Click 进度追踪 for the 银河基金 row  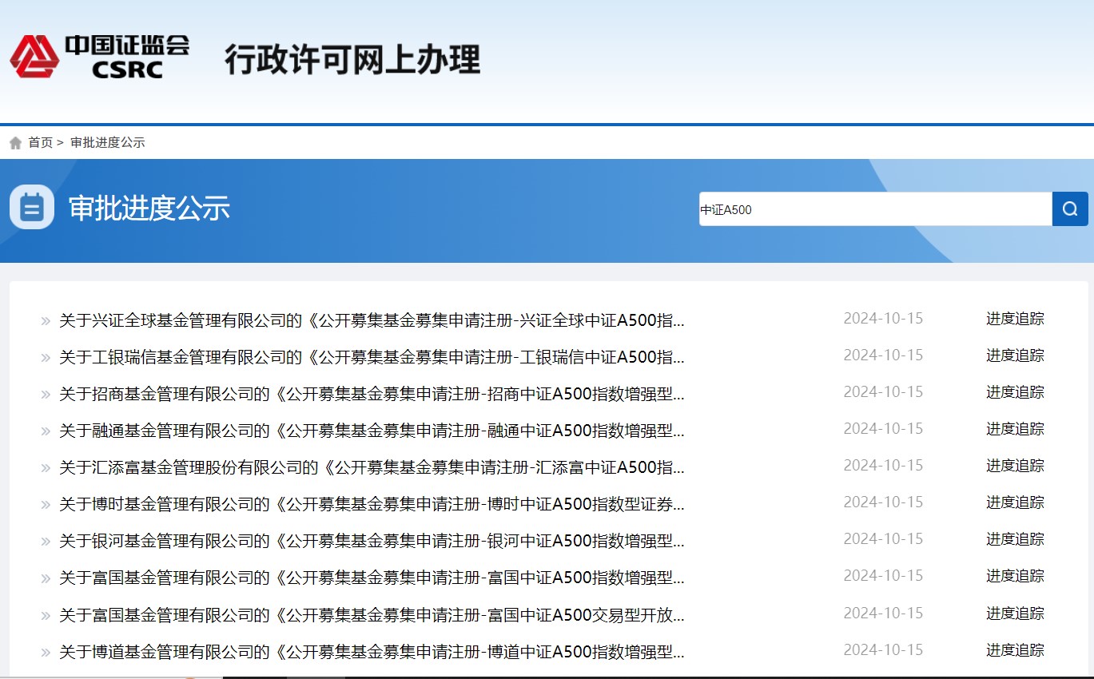click(1014, 539)
